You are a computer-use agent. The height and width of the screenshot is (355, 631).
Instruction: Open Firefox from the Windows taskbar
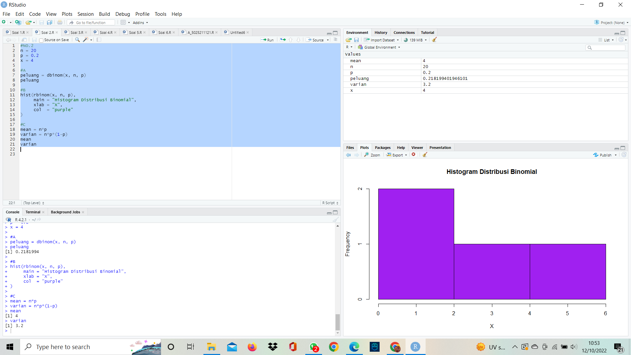[x=252, y=347]
